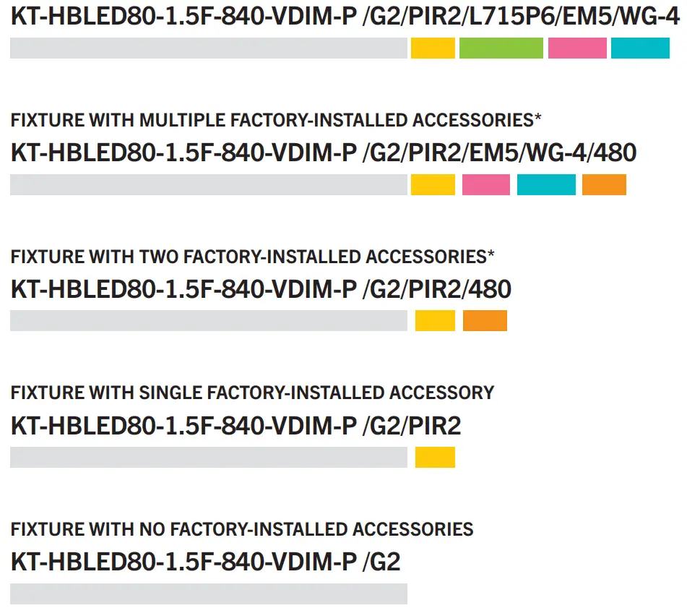Select the pink bar in the topmost row
Viewport: 687px width, 608px height.
(x=577, y=48)
